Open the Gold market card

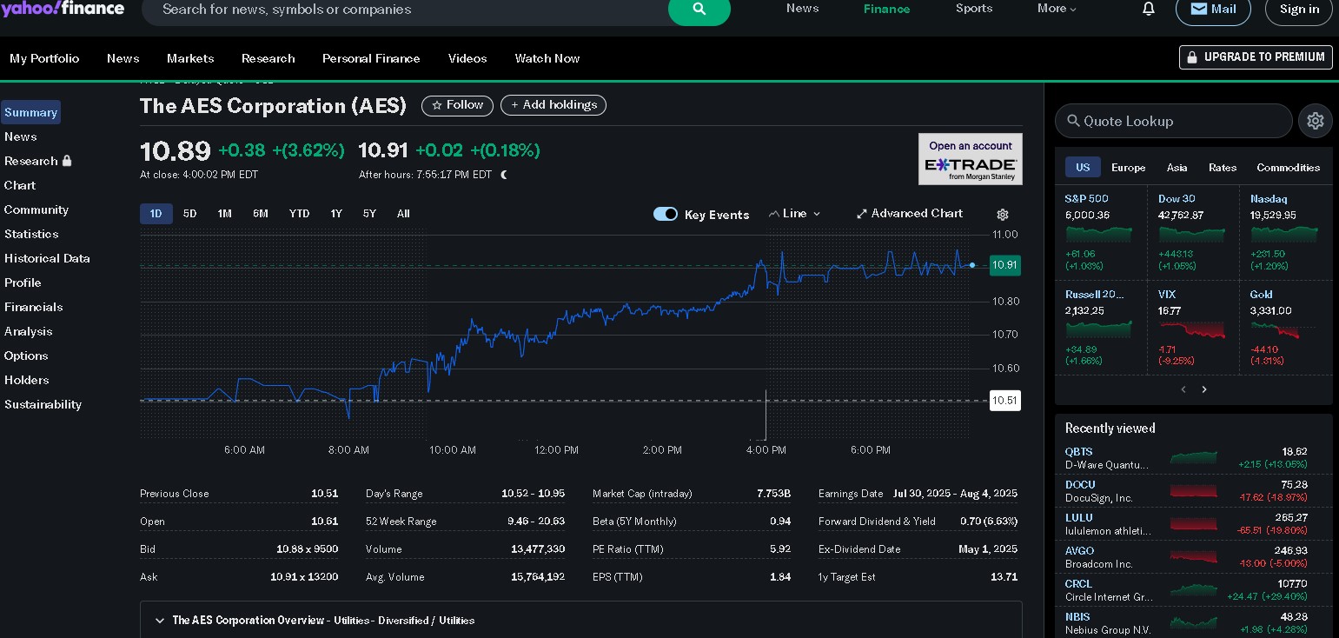coord(1286,328)
